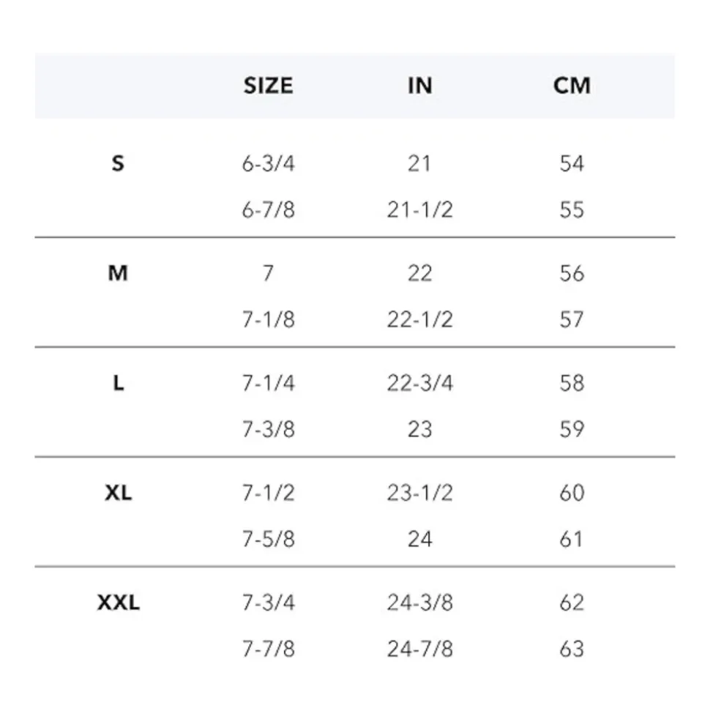Click the 23-1/2 inch measurement
710x711 pixels.
[420, 493]
